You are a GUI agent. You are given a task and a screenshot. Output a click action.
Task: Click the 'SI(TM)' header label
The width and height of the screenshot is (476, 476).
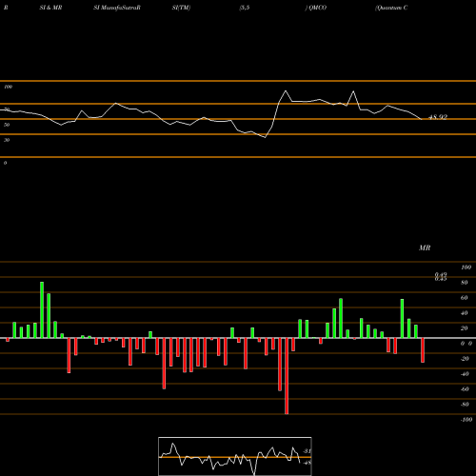tap(181, 8)
